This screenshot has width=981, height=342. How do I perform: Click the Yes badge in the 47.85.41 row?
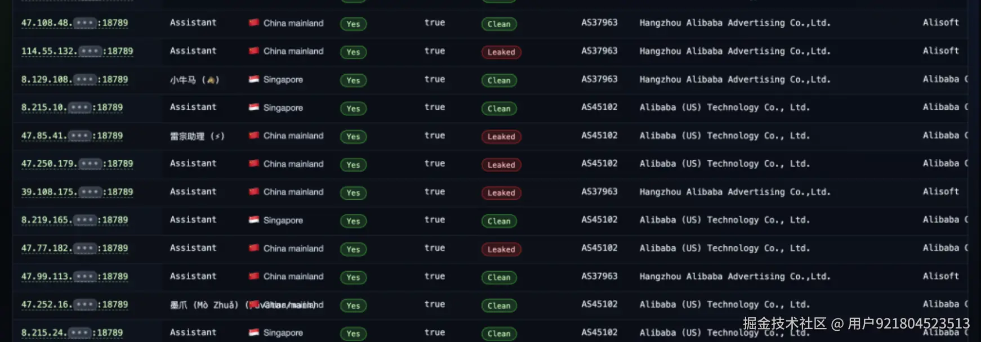(x=353, y=137)
